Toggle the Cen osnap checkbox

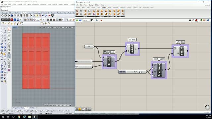22,111
